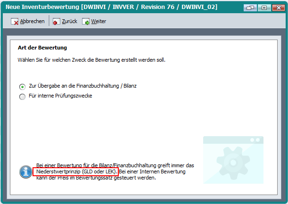Click the blue information icon

25,171
